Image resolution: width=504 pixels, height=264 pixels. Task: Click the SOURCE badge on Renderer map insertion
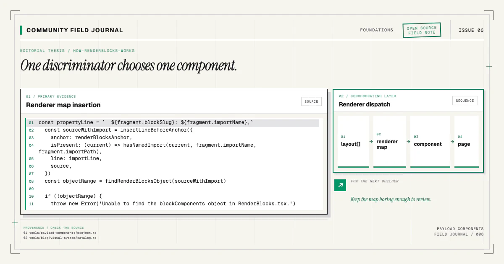point(311,101)
